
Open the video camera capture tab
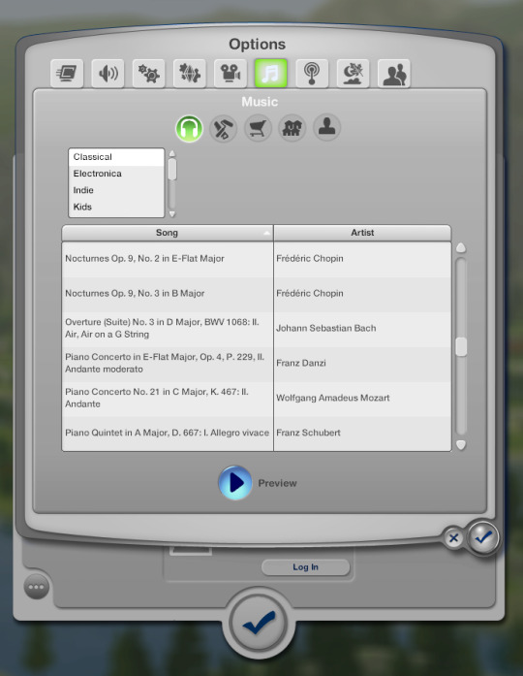tap(231, 74)
